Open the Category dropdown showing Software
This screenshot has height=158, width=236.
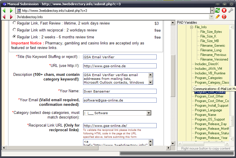point(149,113)
